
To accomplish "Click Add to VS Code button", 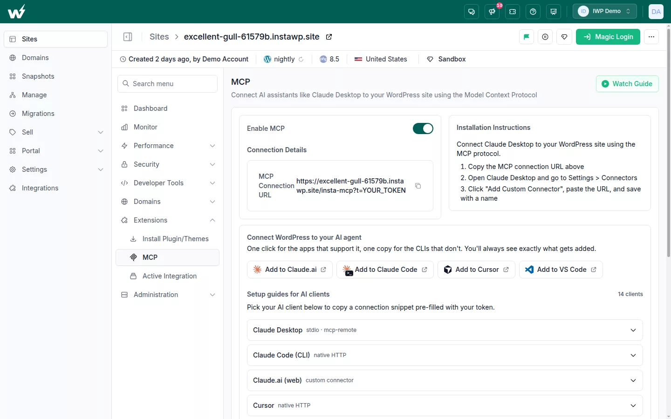I will pos(561,270).
